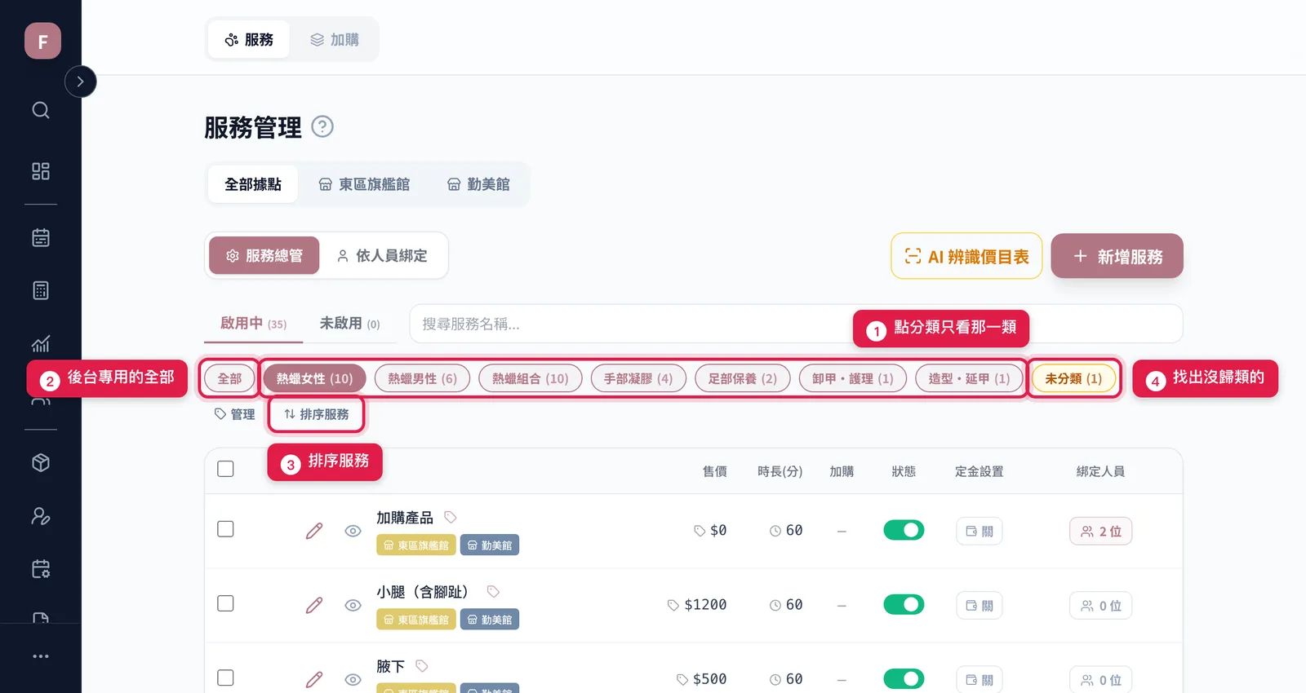1306x693 pixels.
Task: Toggle the status switch for 加購產品
Action: [904, 530]
